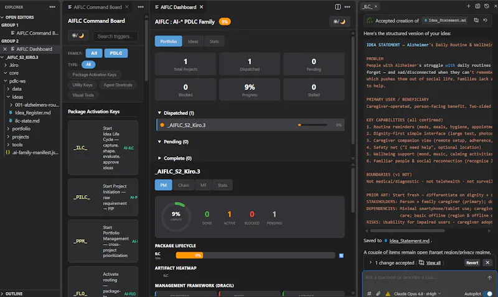Open the MF project tab
Screen dimensions: 498x297
(x=204, y=185)
